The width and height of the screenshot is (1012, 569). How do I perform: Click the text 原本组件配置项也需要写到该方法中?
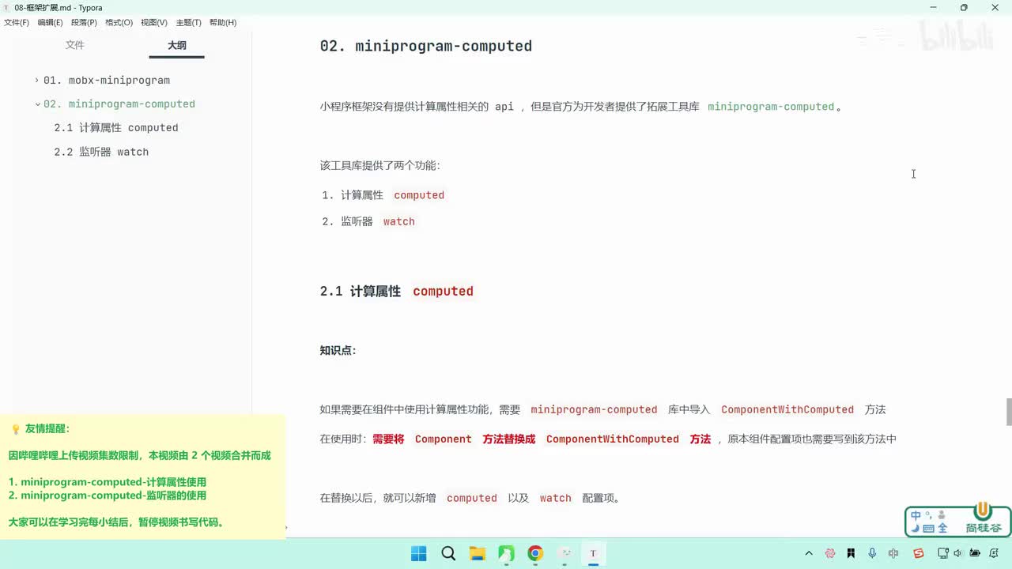click(x=812, y=439)
